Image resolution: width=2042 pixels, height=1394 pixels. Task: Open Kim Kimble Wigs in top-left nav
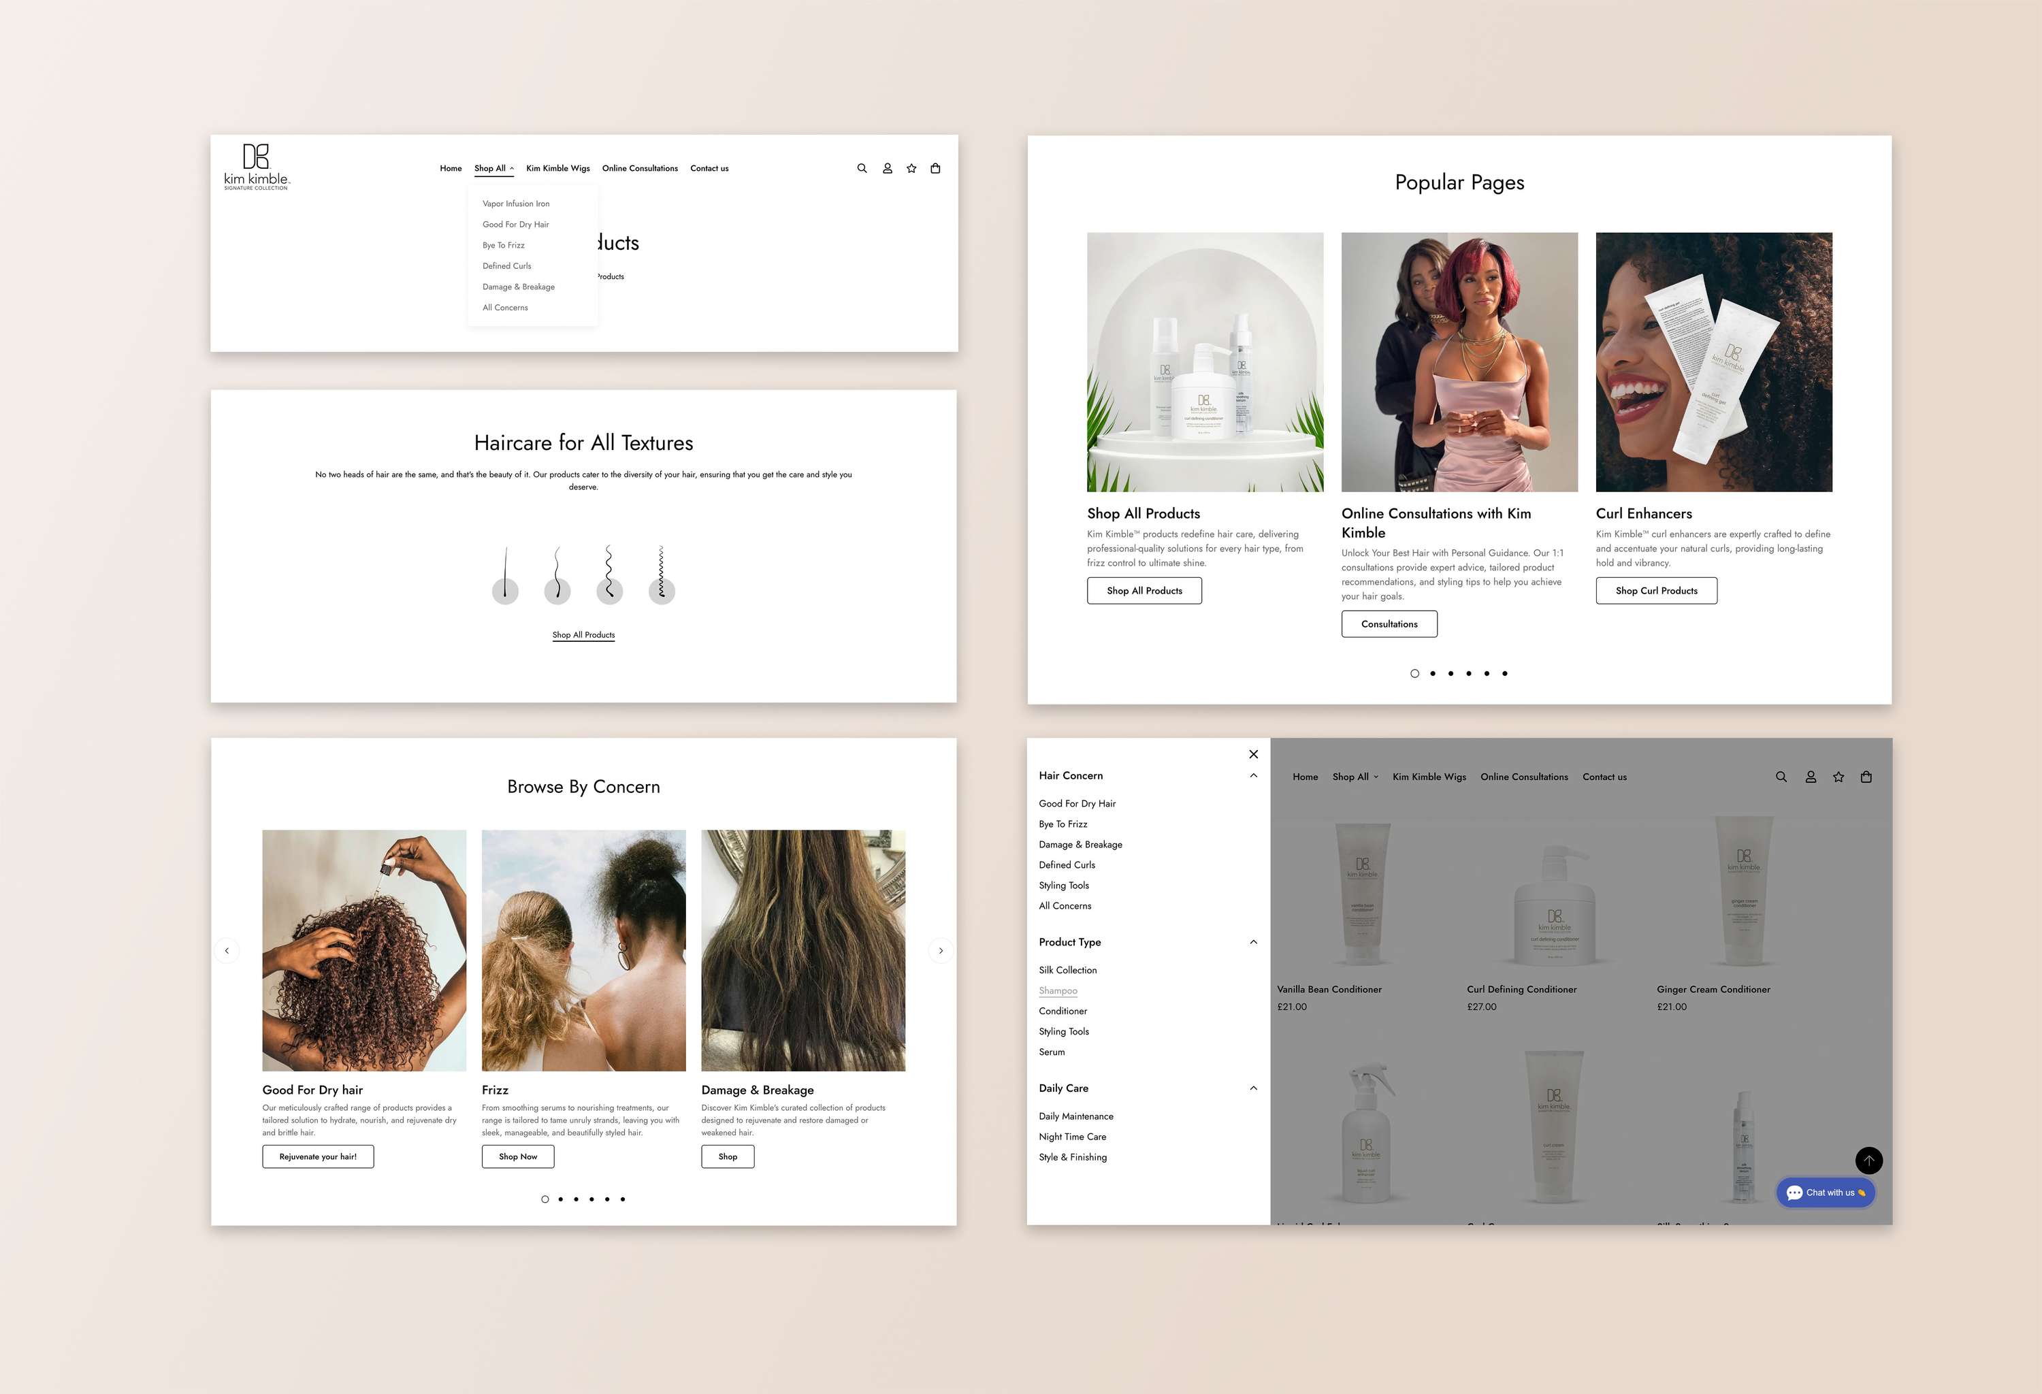pos(558,169)
